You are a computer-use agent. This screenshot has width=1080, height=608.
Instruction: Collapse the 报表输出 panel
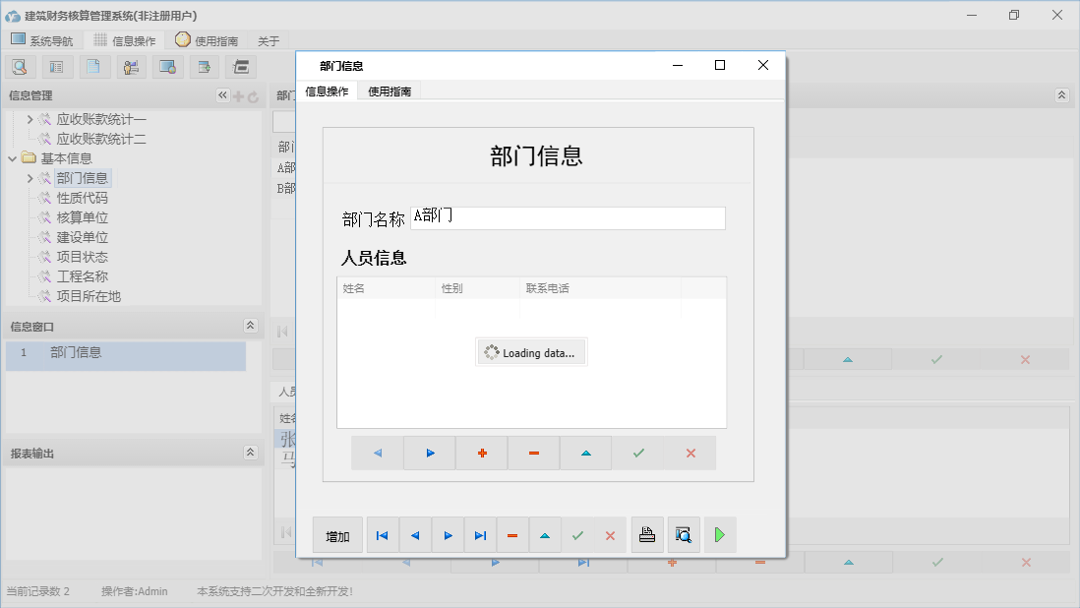250,452
